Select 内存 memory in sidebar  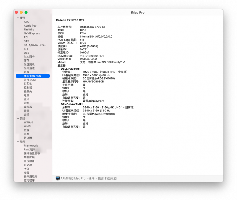(x=26, y=72)
